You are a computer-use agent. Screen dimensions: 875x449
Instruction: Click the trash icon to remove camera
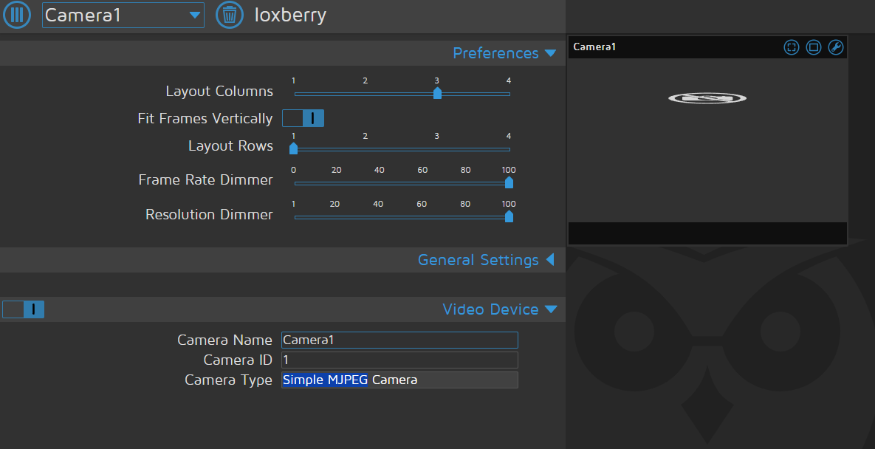[x=230, y=15]
